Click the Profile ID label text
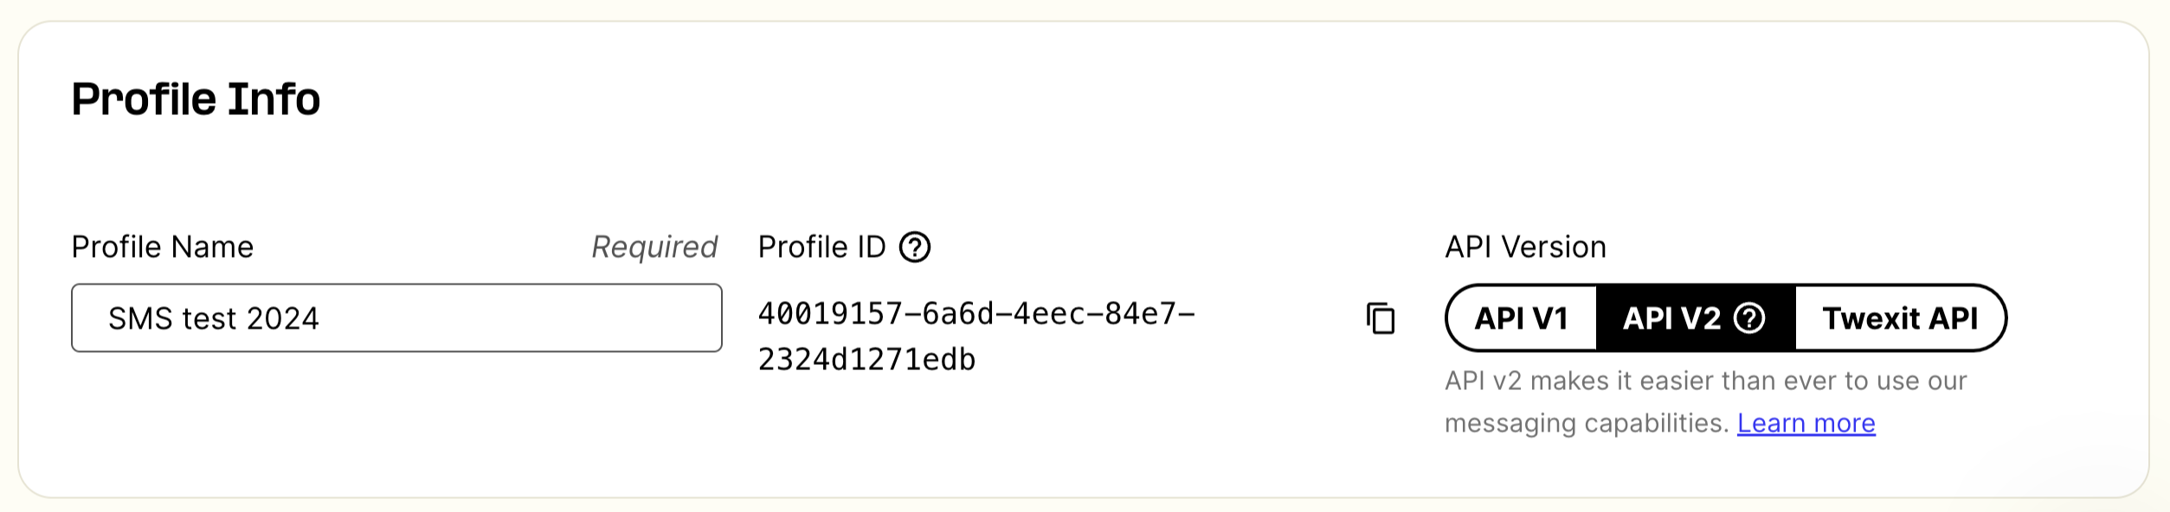The image size is (2170, 512). 821,247
